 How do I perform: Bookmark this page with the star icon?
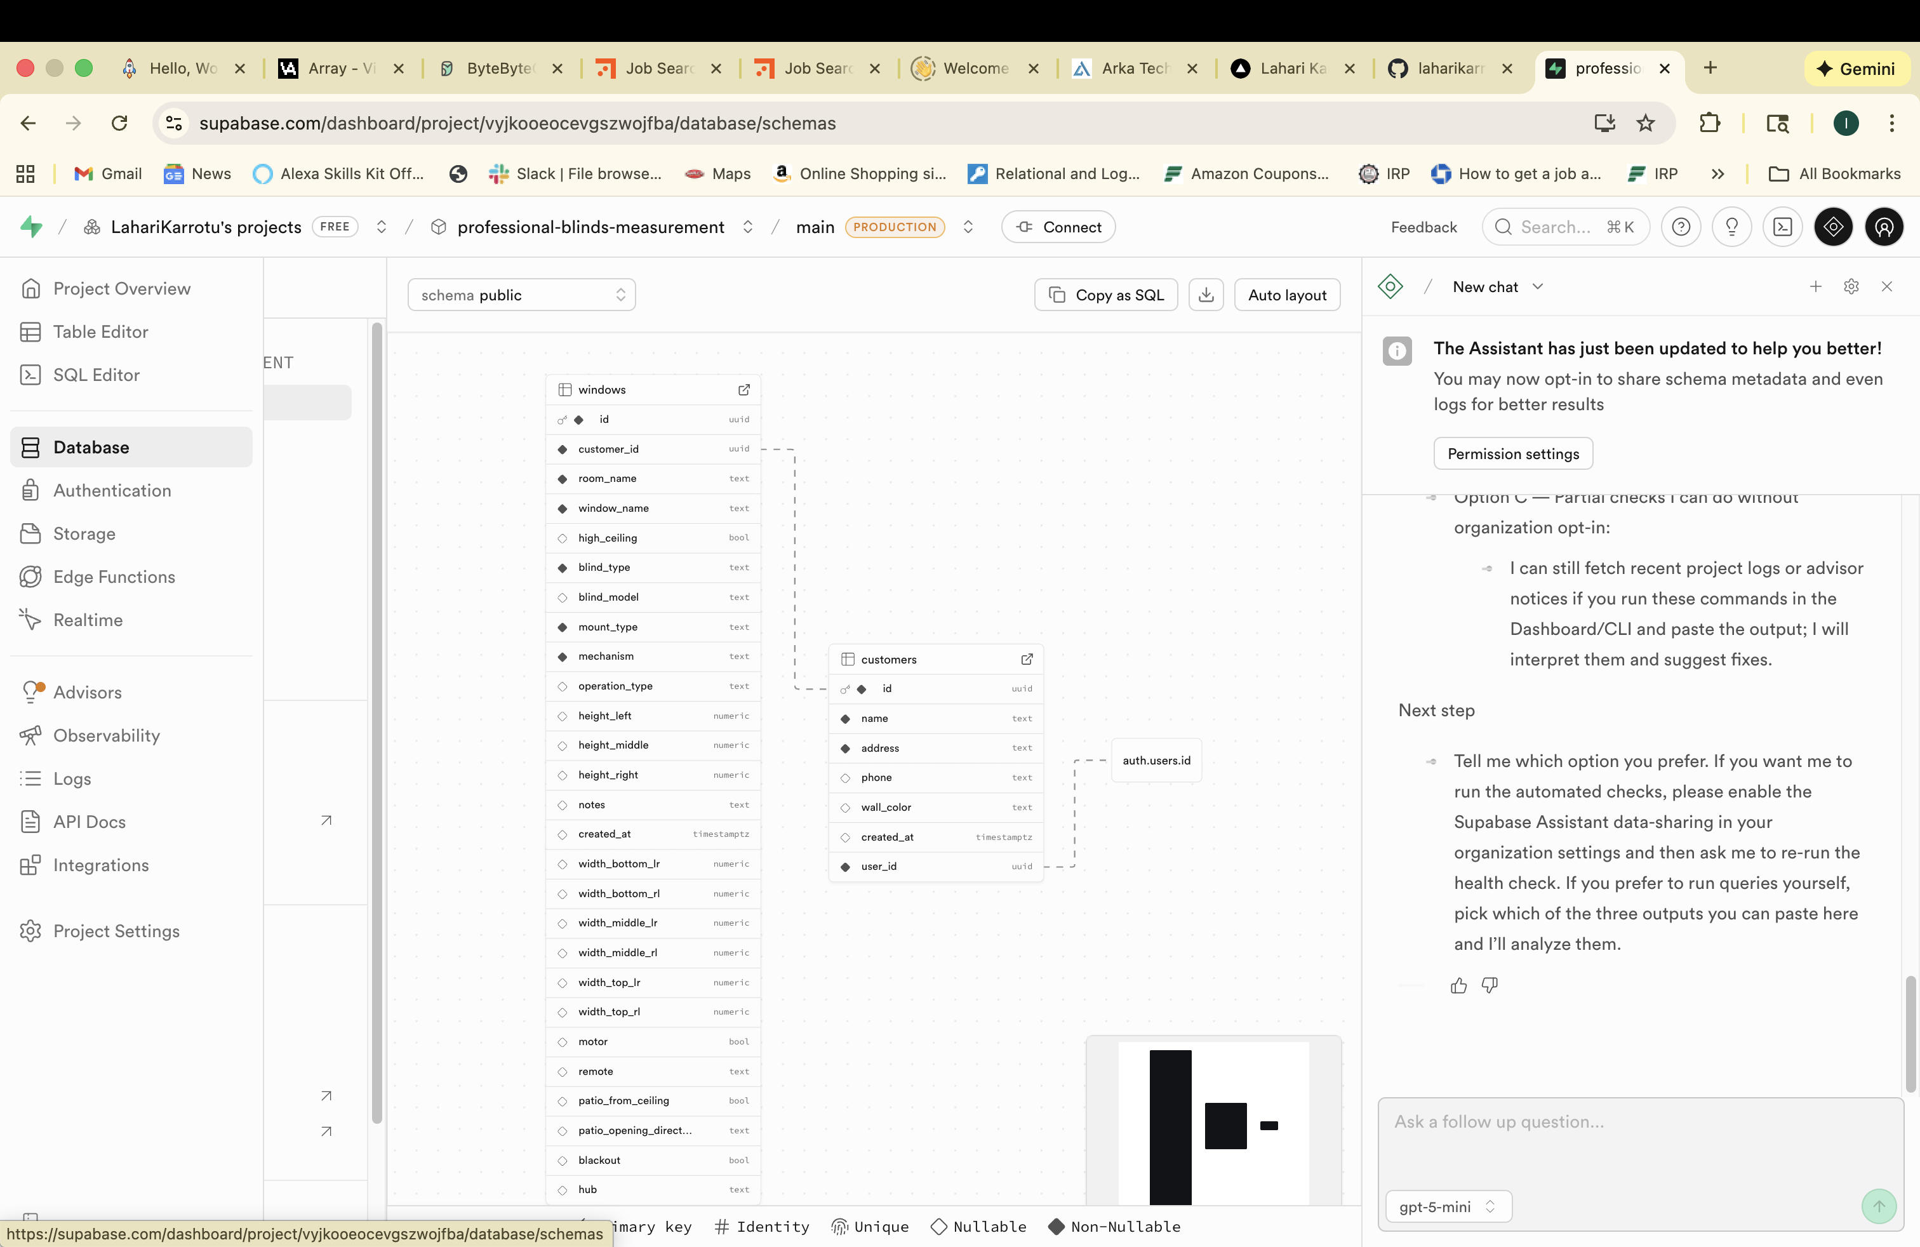1646,123
